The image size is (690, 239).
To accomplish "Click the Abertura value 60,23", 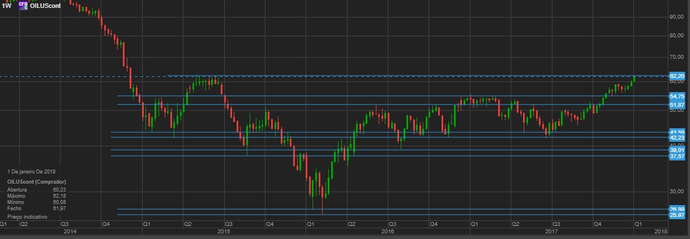I will click(59, 190).
